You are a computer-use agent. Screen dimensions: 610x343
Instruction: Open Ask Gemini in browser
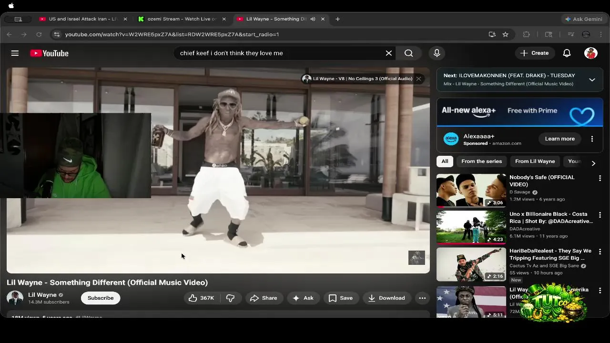583,19
